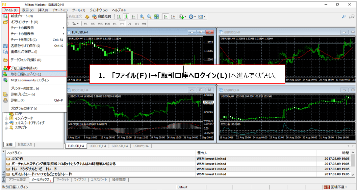The image size is (358, 191).
Task: Switch to line chart display
Action: tap(133, 16)
